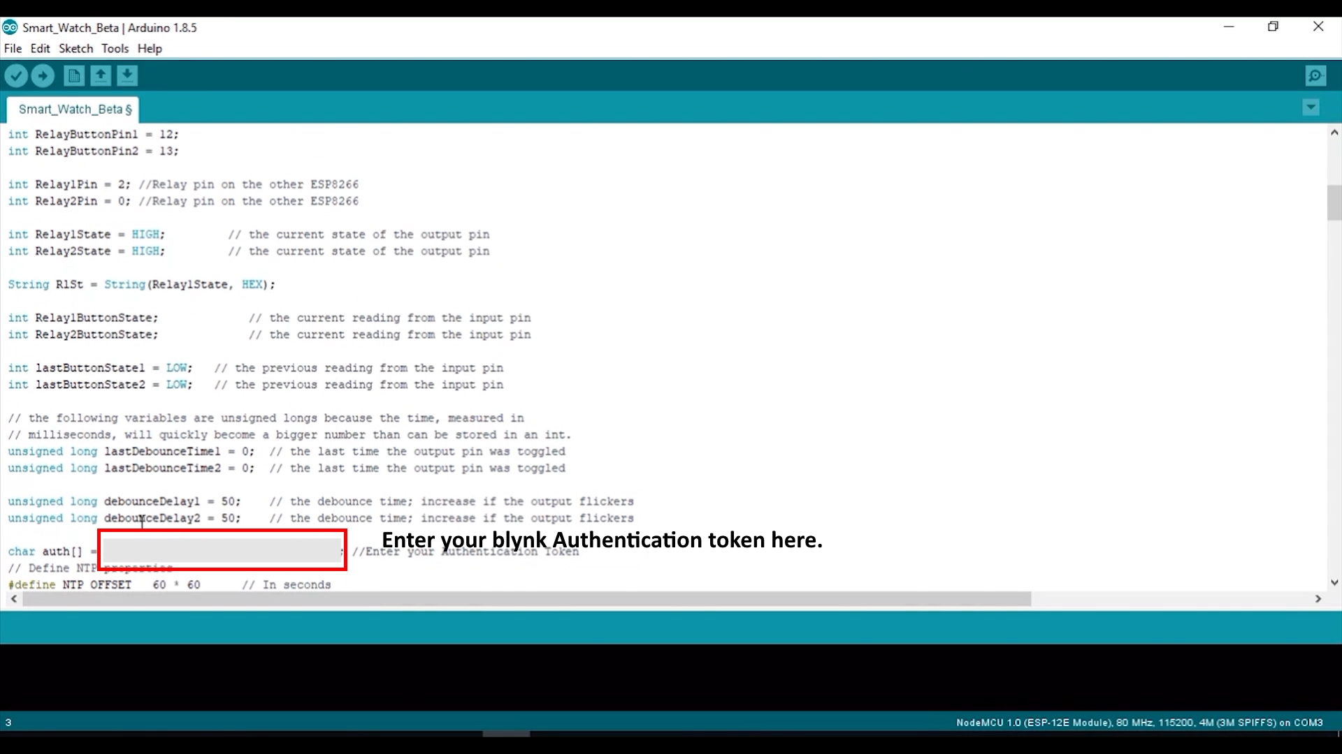Click the Upload sketch icon
The width and height of the screenshot is (1342, 754).
tap(43, 75)
